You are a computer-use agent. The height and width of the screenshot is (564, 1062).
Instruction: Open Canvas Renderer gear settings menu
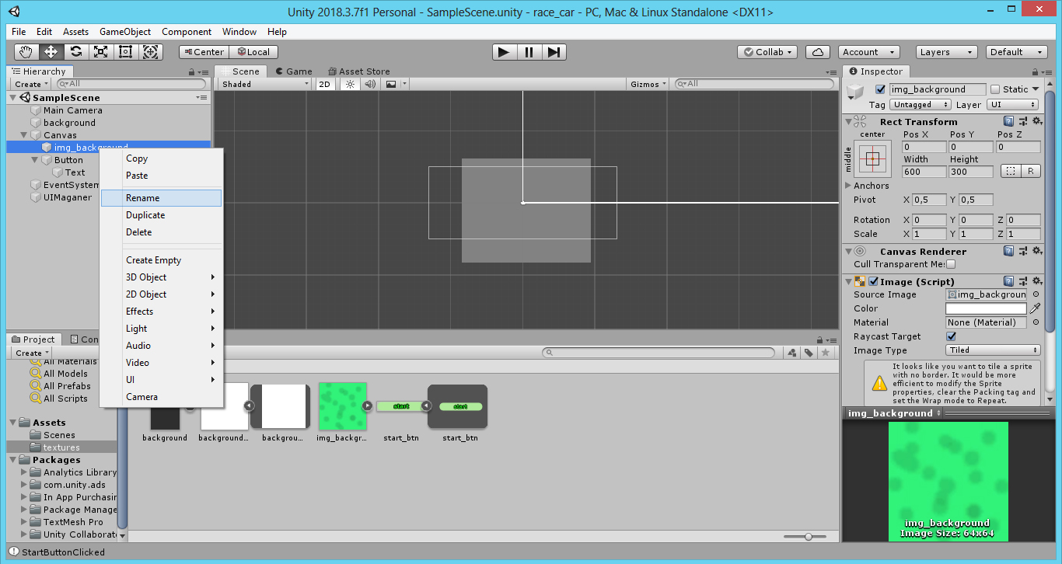click(1036, 252)
